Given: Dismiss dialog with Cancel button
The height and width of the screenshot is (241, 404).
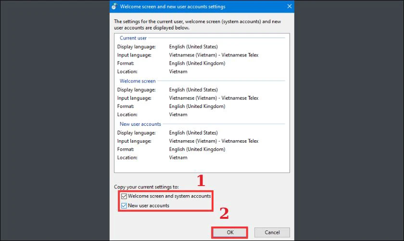Looking at the screenshot, I should 272,232.
